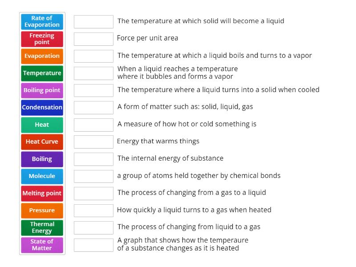Click the Freezing point tile
The image size is (356, 267).
click(42, 39)
